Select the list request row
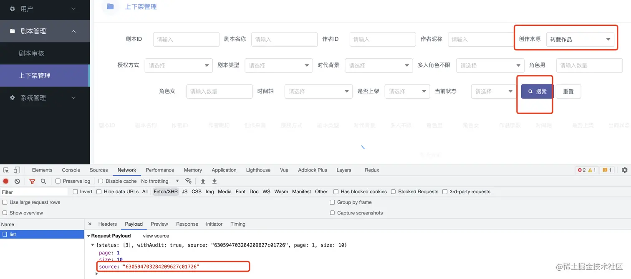 (42, 234)
